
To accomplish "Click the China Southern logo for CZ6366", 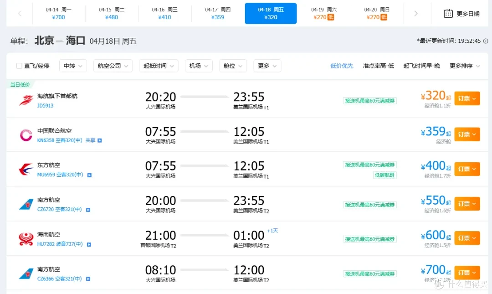I will [x=26, y=273].
